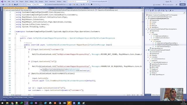
Task: Collapse the Operations folder node
Action: (150, 40)
